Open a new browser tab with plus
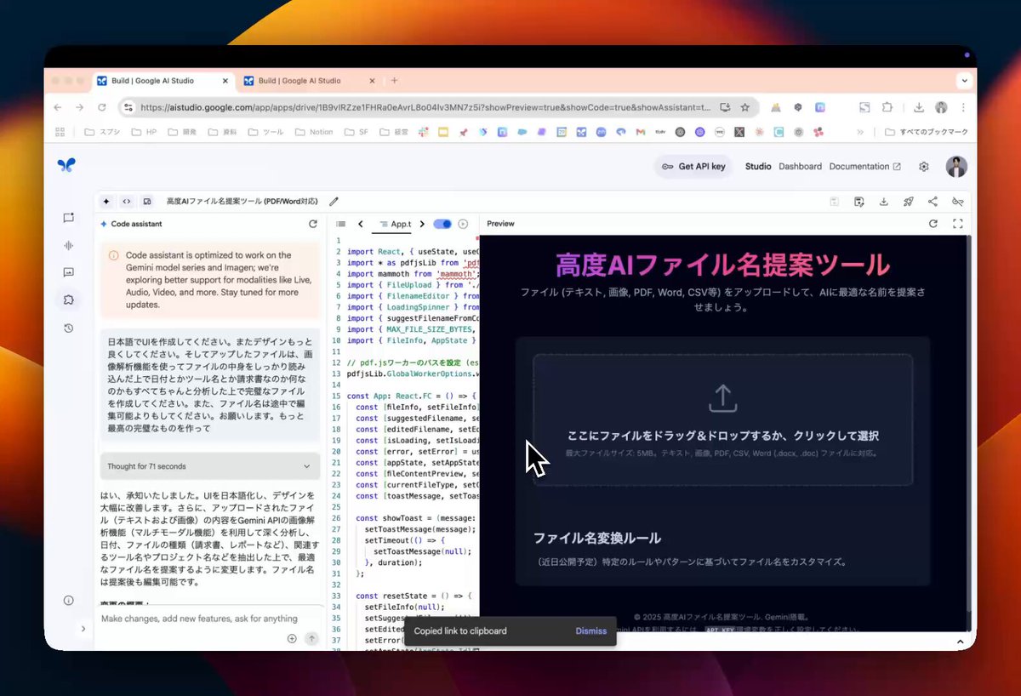The width and height of the screenshot is (1021, 696). pyautogui.click(x=394, y=81)
